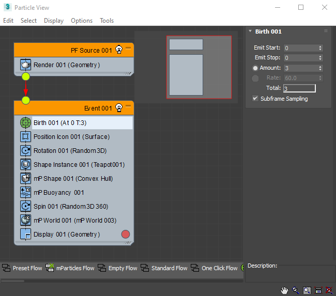
Task: Toggle the Subframe Sampling checkbox
Action: tap(255, 99)
